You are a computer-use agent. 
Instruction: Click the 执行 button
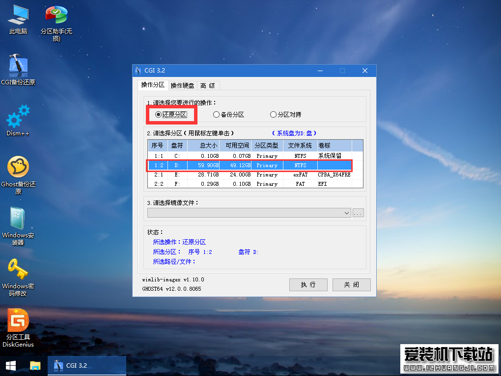pyautogui.click(x=308, y=284)
